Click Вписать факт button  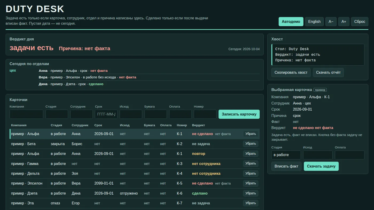pyautogui.click(x=286, y=166)
